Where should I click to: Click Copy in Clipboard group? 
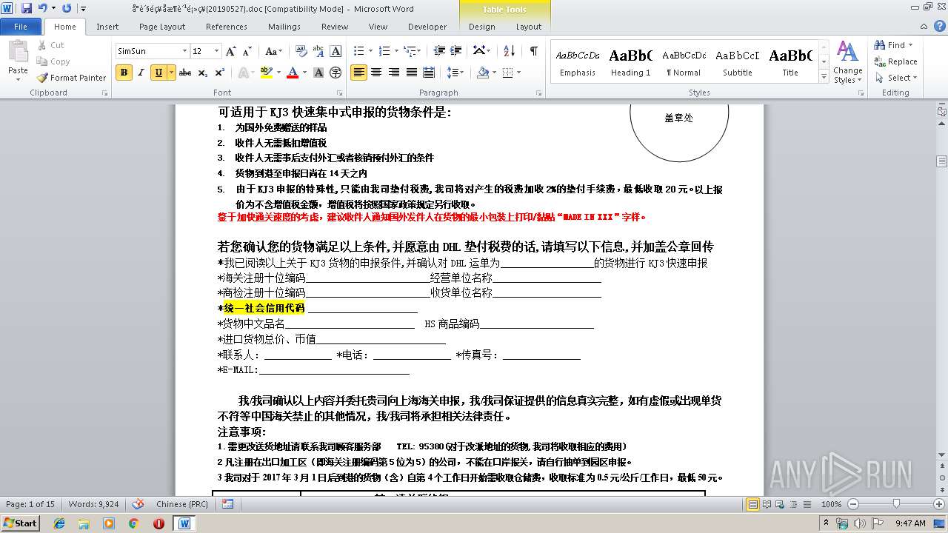pos(53,61)
